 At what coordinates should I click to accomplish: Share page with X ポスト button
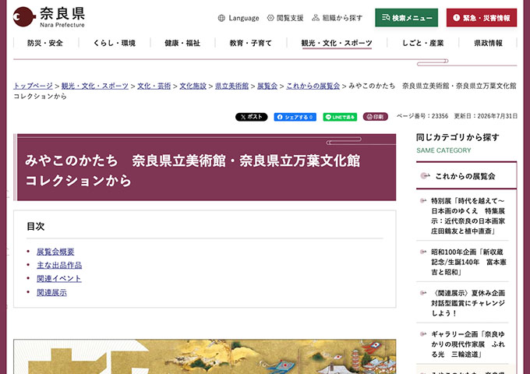pos(252,117)
